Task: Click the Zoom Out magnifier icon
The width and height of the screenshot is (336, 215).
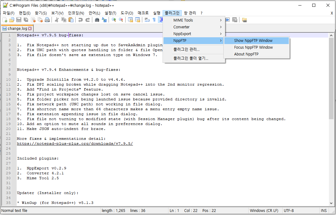Action: 121,20
